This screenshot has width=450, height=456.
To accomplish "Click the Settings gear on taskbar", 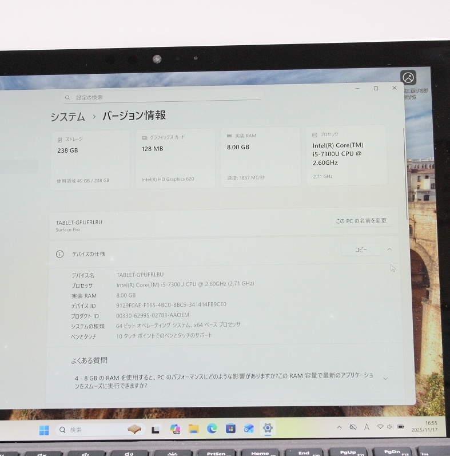I will tap(268, 428).
